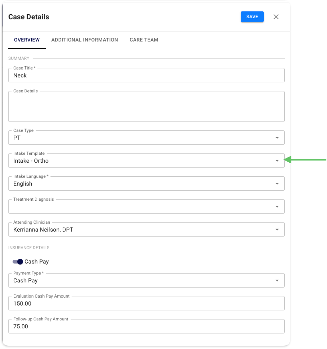Switch to the Additional Information tab
The image size is (327, 349).
tap(85, 40)
